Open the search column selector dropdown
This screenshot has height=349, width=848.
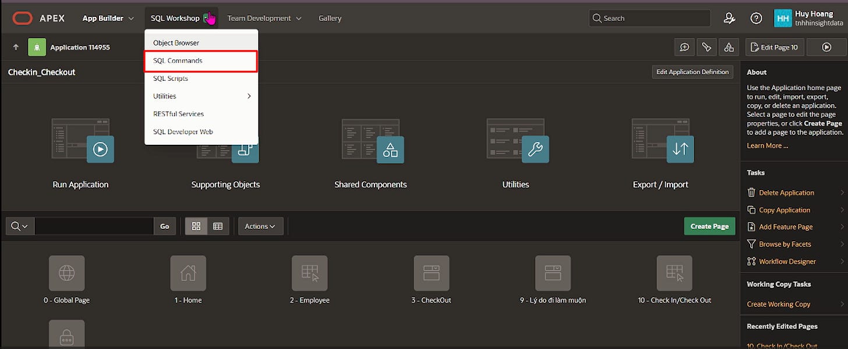[x=20, y=226]
